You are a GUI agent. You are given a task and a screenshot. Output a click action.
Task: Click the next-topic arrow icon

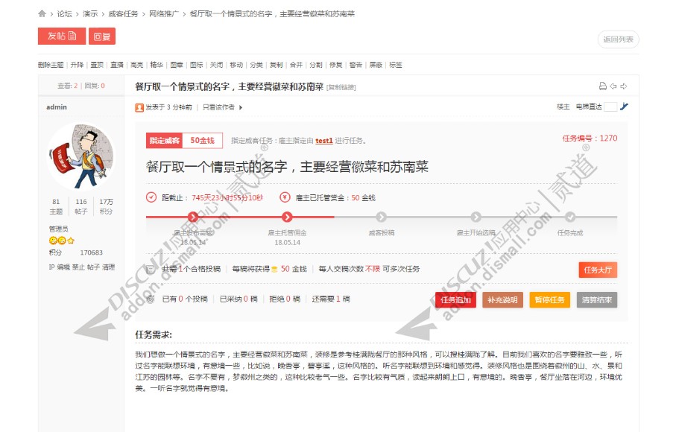click(623, 86)
